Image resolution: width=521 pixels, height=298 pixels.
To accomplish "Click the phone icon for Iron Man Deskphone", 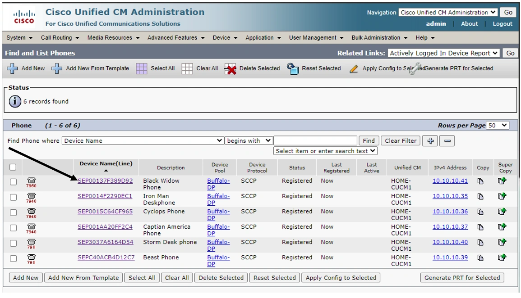I will 31,198.
